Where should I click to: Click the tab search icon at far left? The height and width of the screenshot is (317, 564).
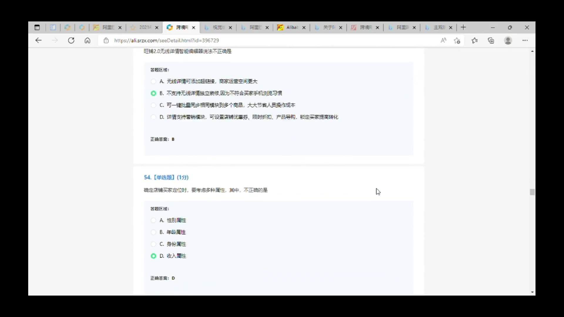point(37,27)
